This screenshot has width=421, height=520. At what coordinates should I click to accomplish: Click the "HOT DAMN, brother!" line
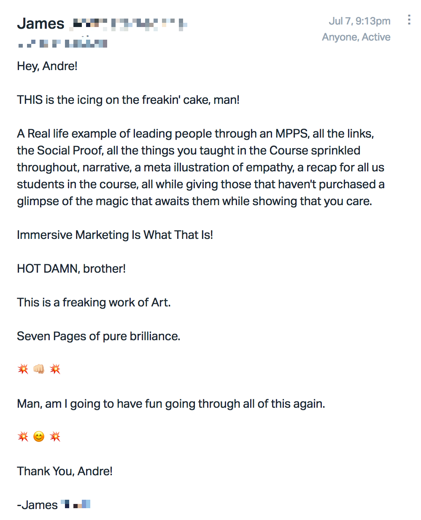tap(71, 268)
